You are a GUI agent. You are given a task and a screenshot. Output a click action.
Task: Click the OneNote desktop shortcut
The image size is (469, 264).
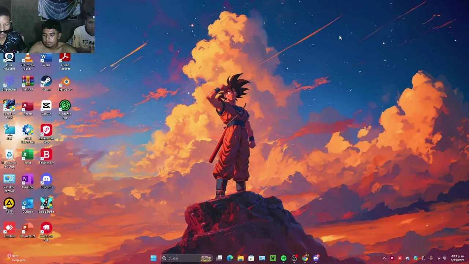28,181
